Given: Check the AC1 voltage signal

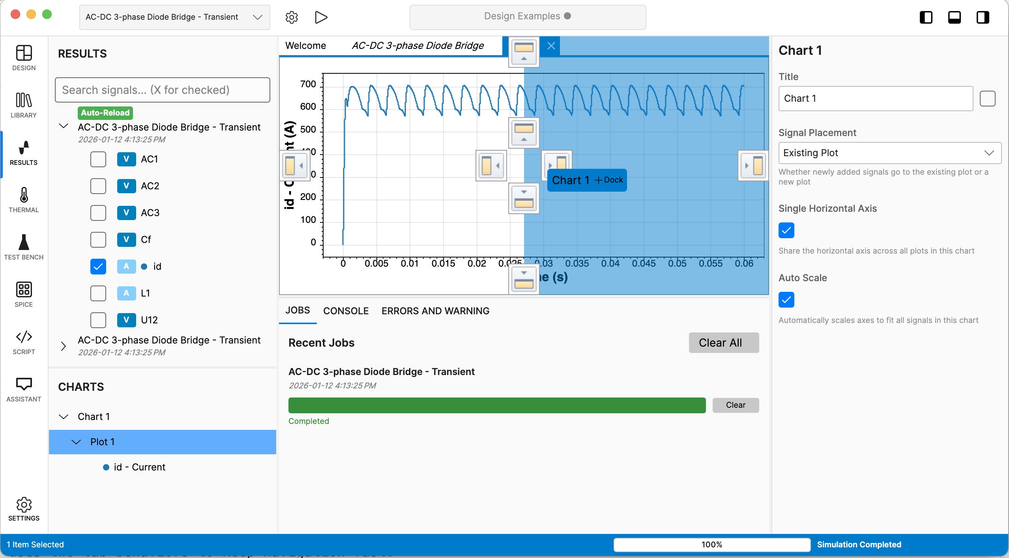Looking at the screenshot, I should (98, 159).
